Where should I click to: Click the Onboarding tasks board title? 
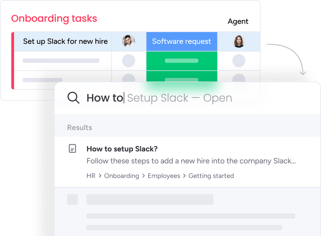point(54,18)
